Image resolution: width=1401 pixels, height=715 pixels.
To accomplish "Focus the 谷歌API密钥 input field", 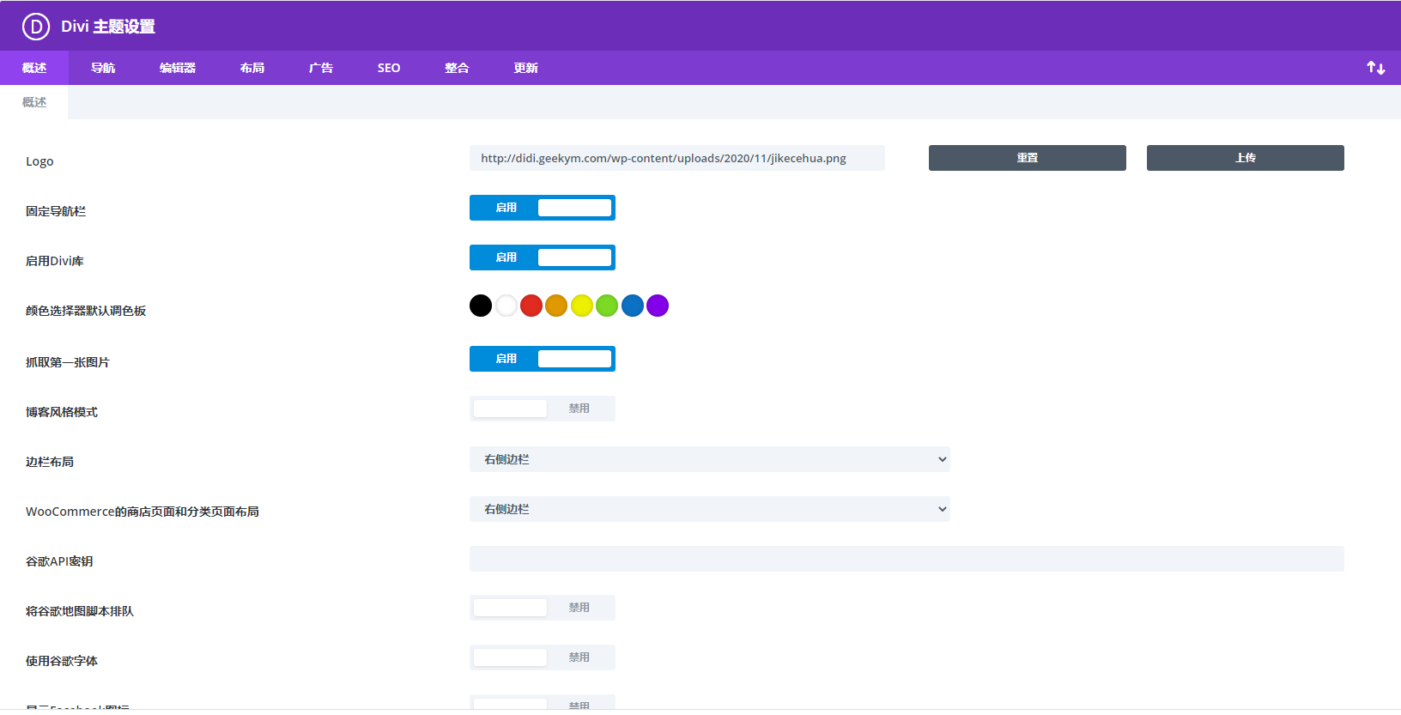I will pos(907,559).
